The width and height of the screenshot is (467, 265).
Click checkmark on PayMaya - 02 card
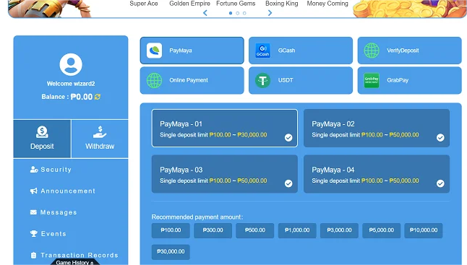[440, 138]
